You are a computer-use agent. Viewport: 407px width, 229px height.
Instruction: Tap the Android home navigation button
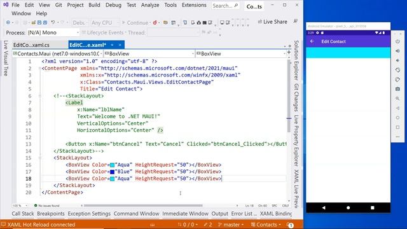click(x=348, y=208)
